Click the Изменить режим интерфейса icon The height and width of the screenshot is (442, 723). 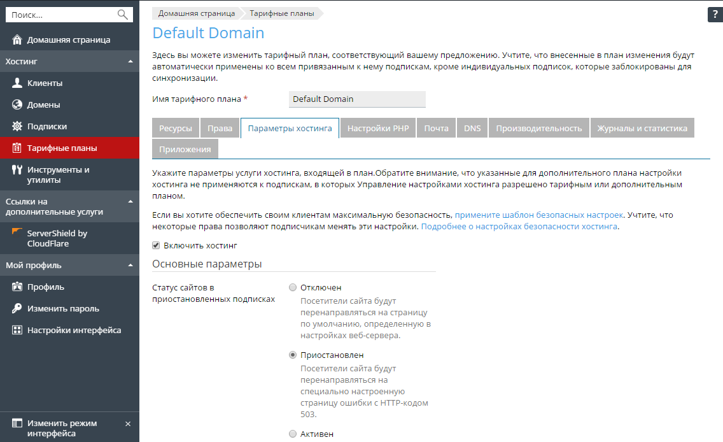pos(17,423)
